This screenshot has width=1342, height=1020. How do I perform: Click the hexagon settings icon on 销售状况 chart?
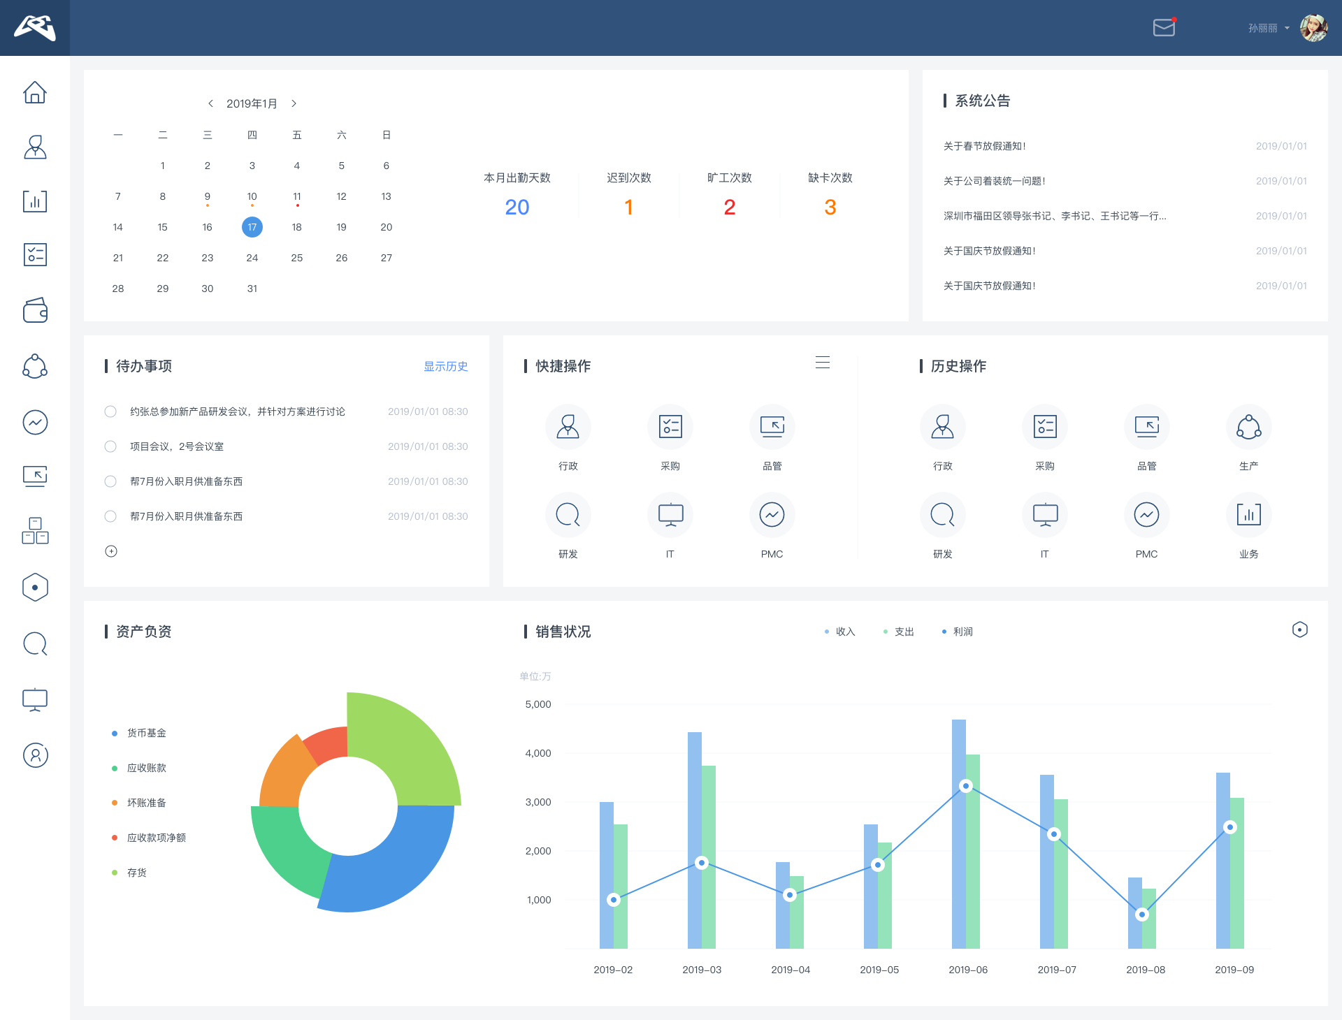click(1300, 629)
